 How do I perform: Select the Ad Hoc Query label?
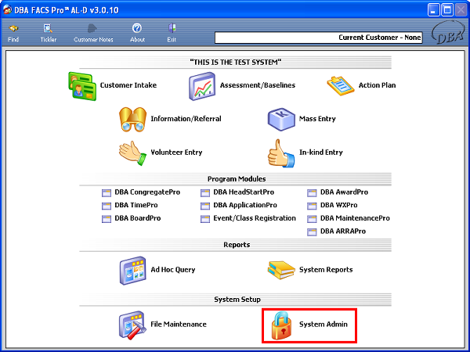172,270
